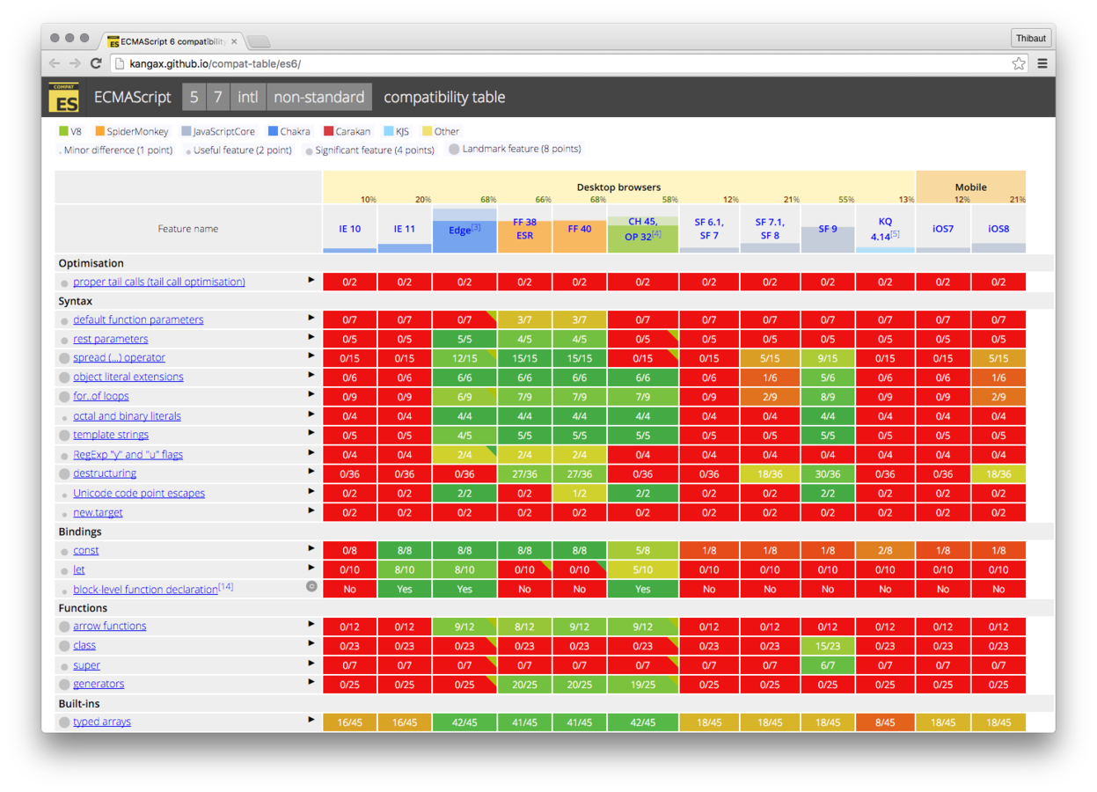Click the Desktop browsers group header
This screenshot has width=1097, height=792.
pyautogui.click(x=618, y=187)
